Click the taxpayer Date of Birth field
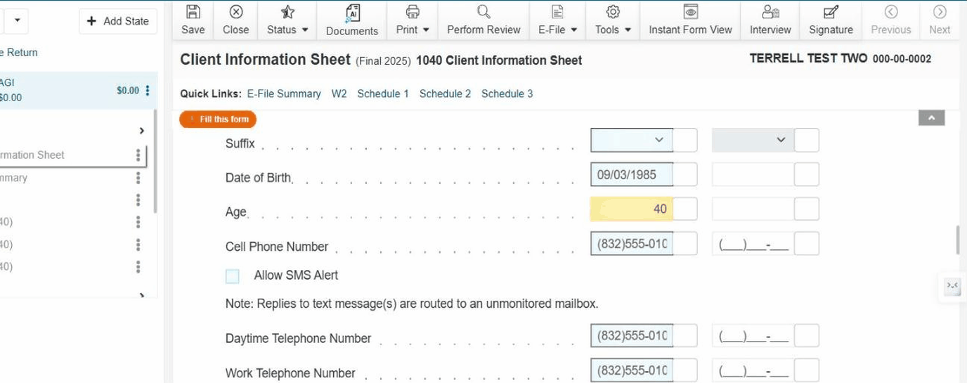 coord(632,174)
